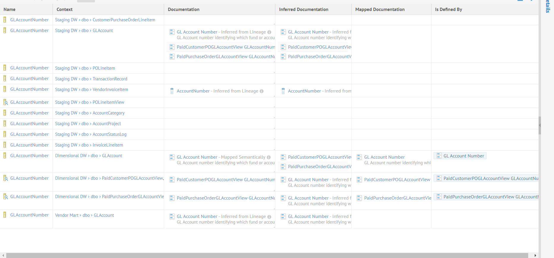
Task: Click view icon of PaidPurchaseOrderGLAccountView row name
Action: (5, 197)
